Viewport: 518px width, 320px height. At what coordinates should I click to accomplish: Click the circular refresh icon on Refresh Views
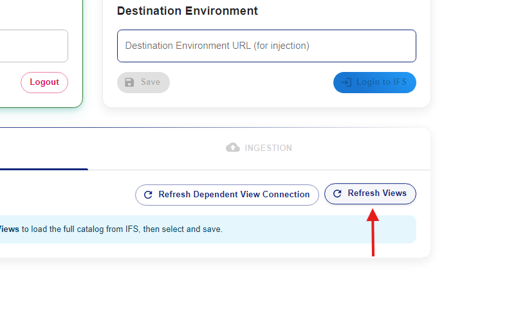pyautogui.click(x=337, y=193)
